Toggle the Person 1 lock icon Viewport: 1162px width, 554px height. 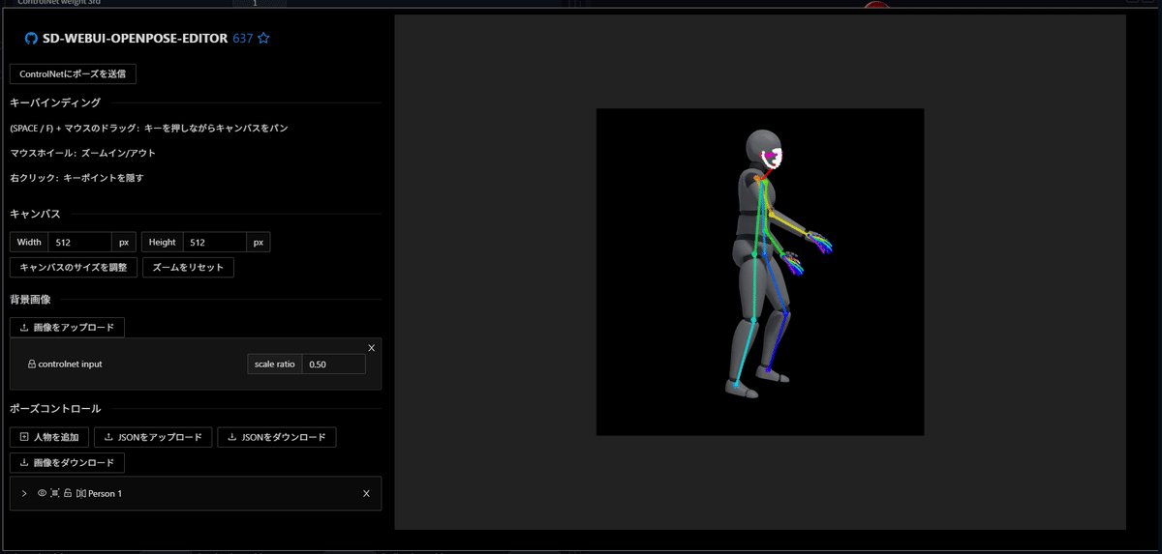click(68, 493)
